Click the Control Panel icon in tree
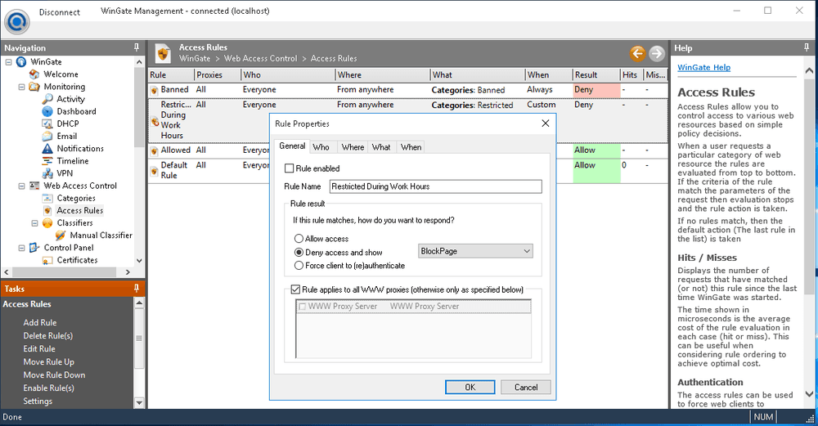This screenshot has width=818, height=426. (x=34, y=248)
